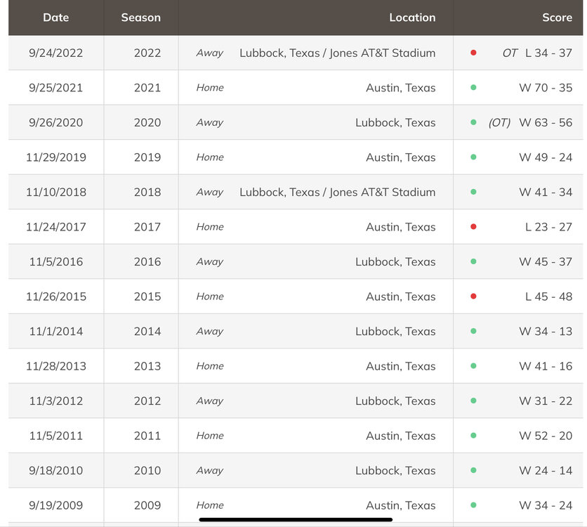Select the 2013 season cell
Viewport: 587px width, 527px height.
point(147,366)
